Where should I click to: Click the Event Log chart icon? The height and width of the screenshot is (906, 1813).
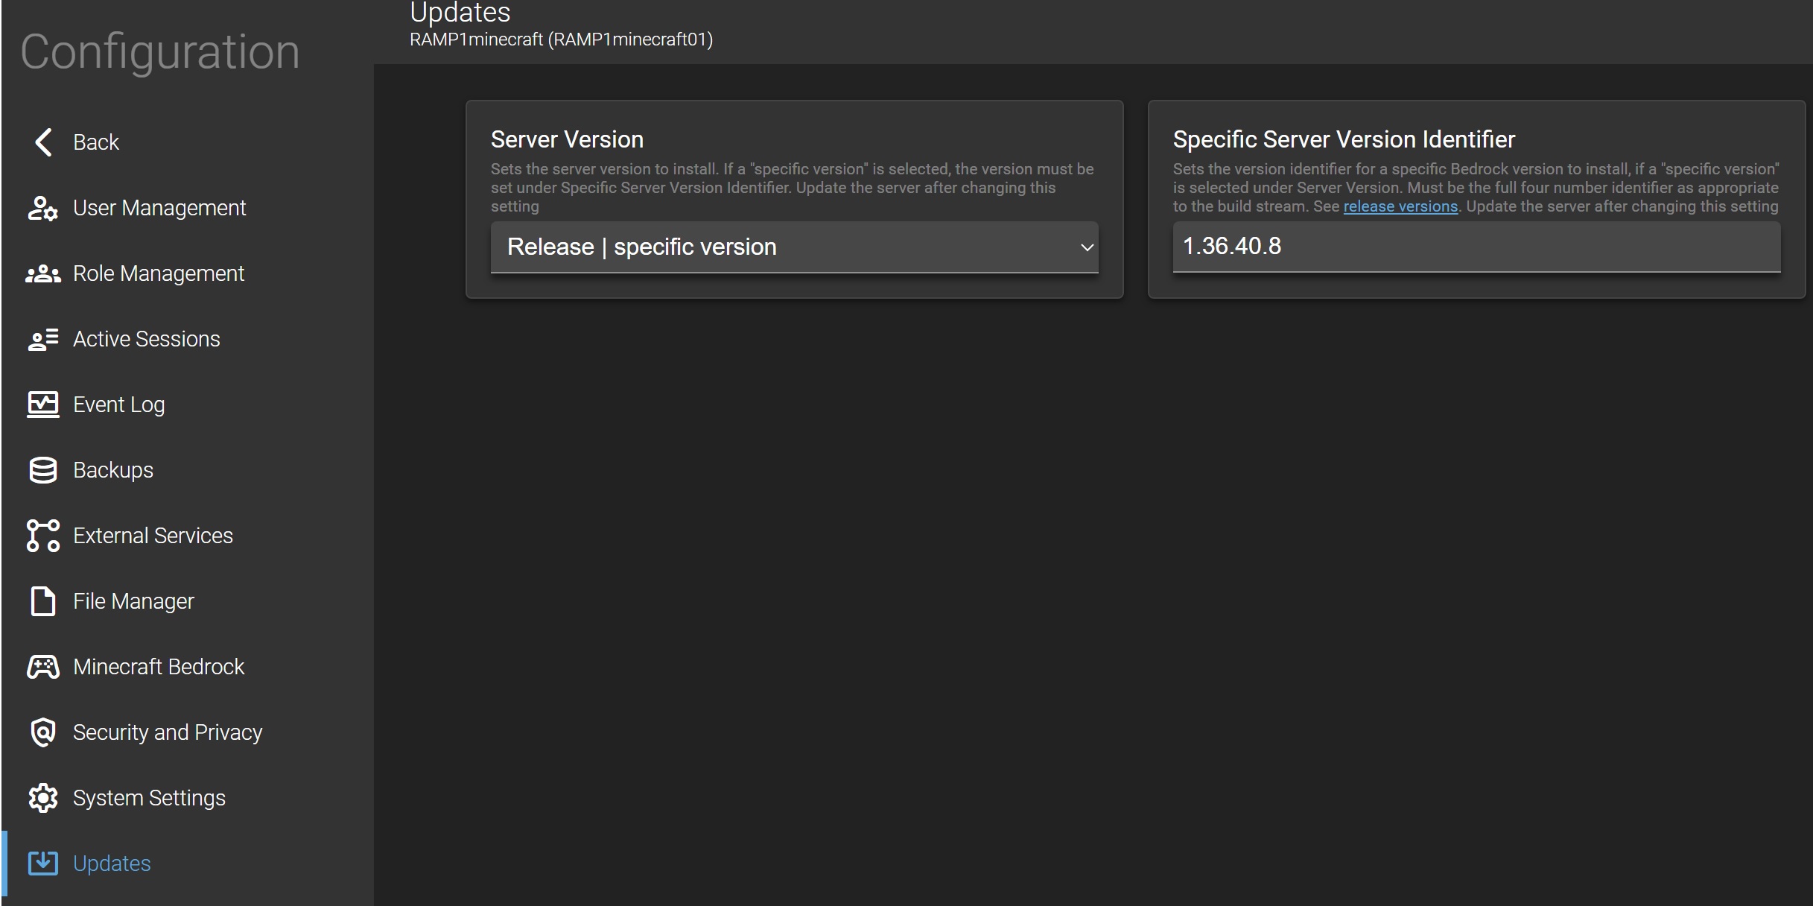(42, 405)
